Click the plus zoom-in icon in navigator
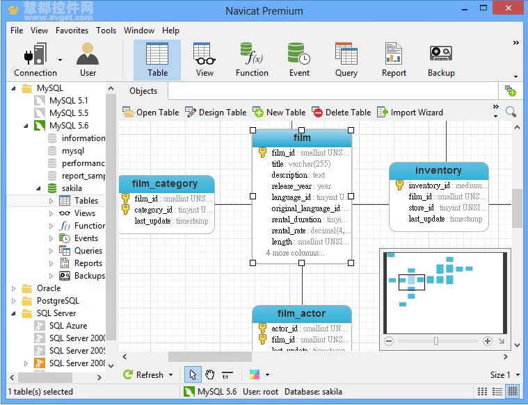The width and height of the screenshot is (528, 405). click(487, 341)
